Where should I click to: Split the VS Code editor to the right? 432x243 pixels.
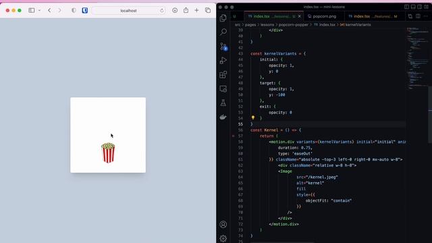click(418, 16)
